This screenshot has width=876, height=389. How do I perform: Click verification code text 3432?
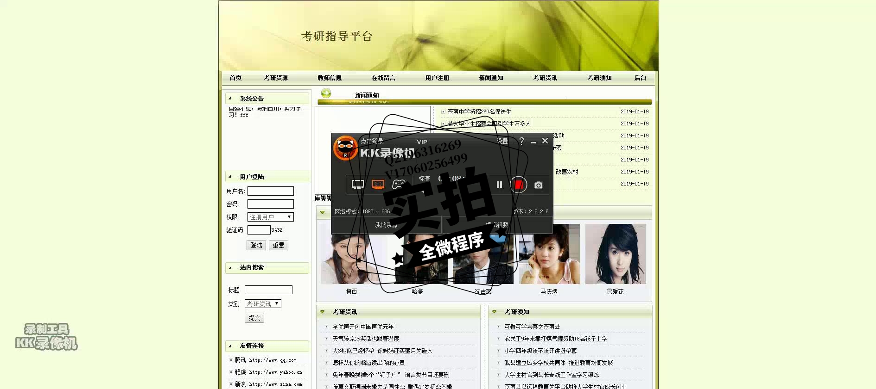(277, 230)
